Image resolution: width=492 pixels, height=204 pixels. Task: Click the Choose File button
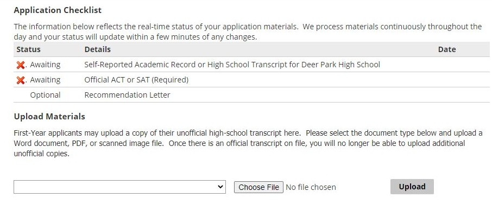pos(258,187)
